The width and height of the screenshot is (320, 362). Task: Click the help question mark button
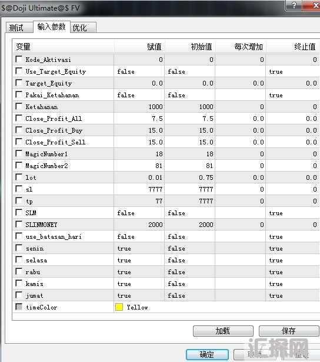[x=294, y=5]
